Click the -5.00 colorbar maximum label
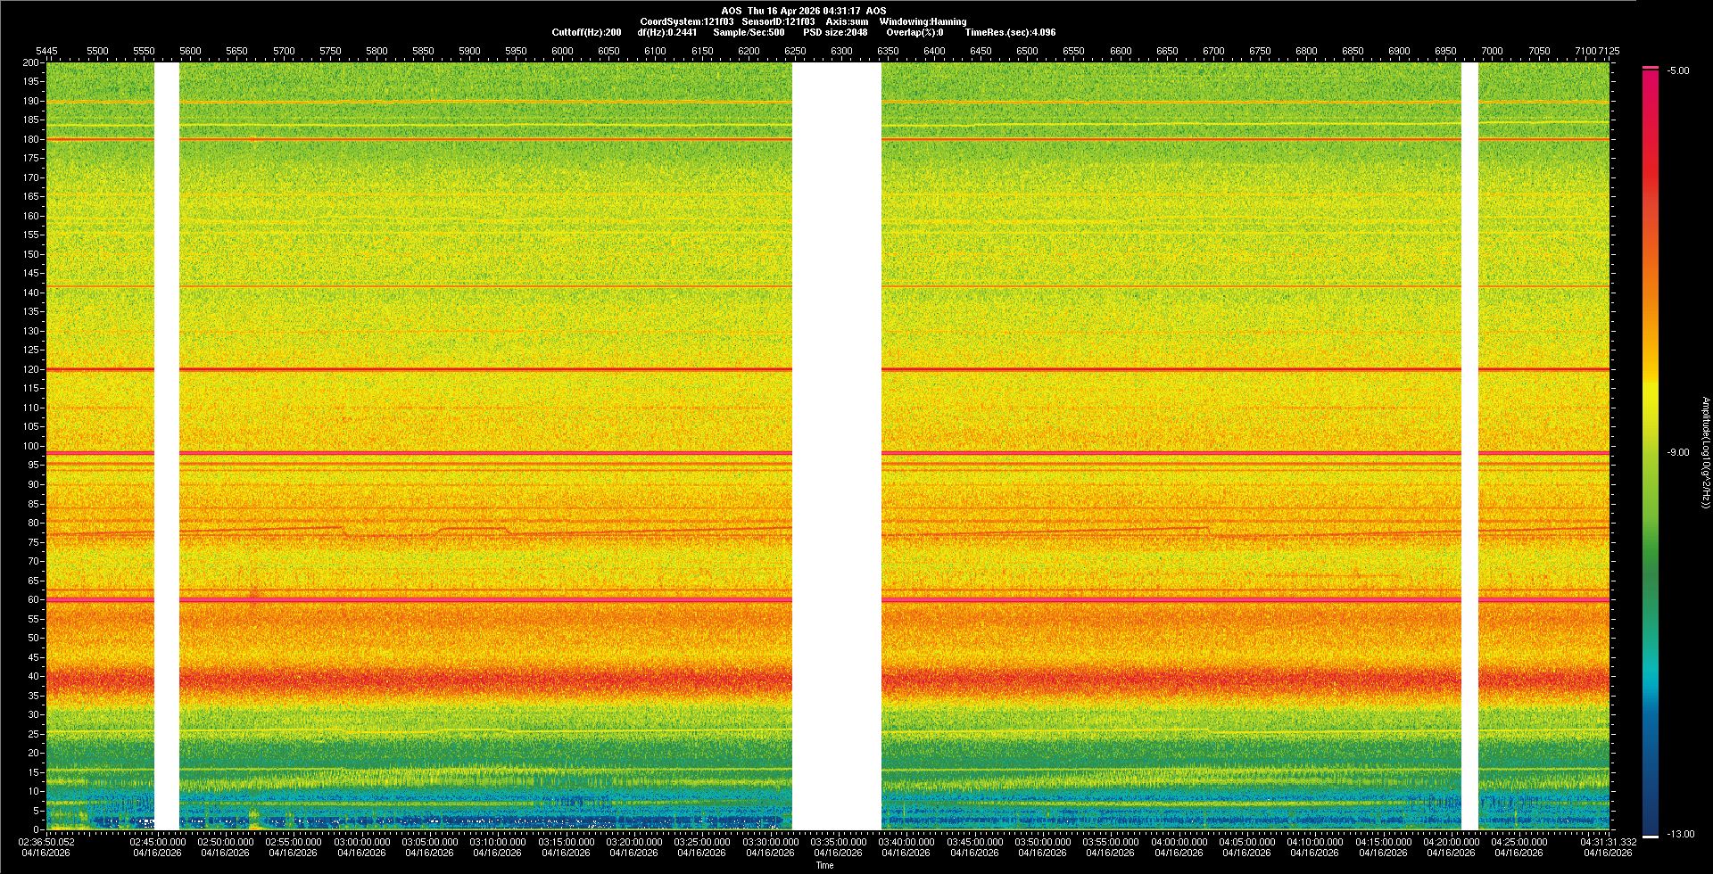This screenshot has height=874, width=1713. [x=1678, y=71]
